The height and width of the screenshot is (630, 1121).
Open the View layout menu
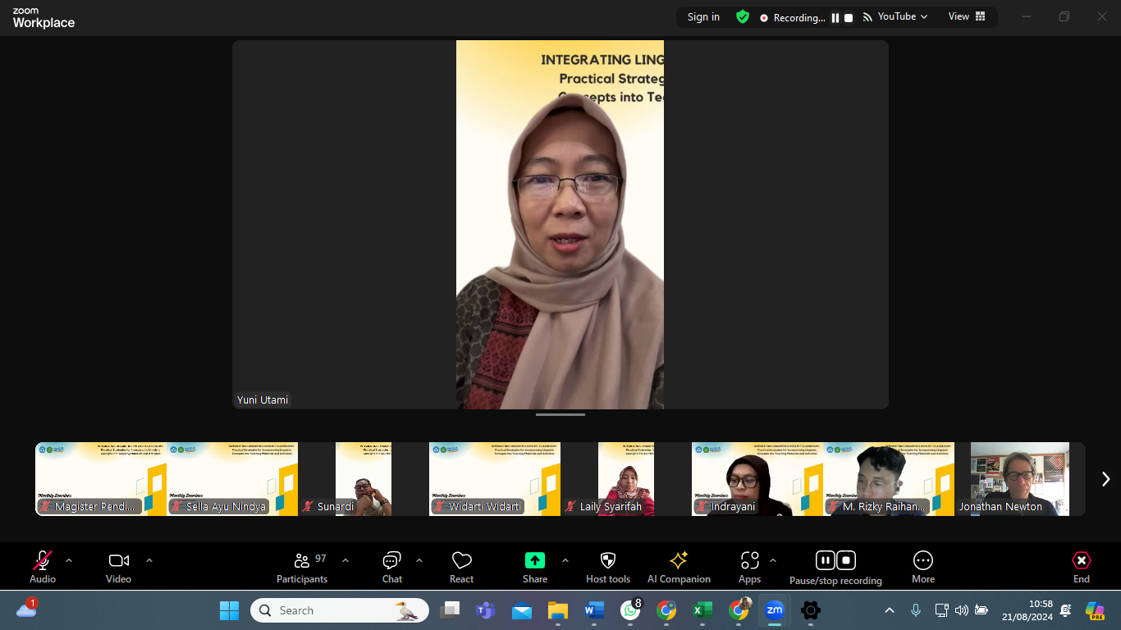click(966, 16)
